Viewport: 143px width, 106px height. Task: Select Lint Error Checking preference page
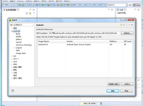point(24,45)
